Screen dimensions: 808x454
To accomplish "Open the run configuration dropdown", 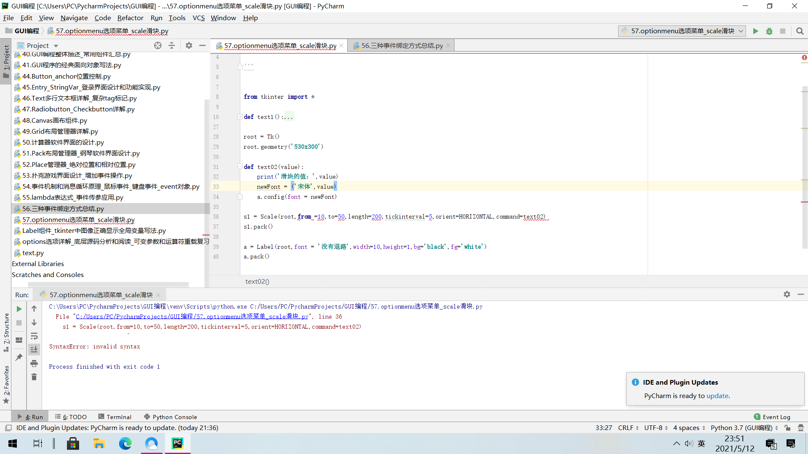I will click(x=682, y=31).
